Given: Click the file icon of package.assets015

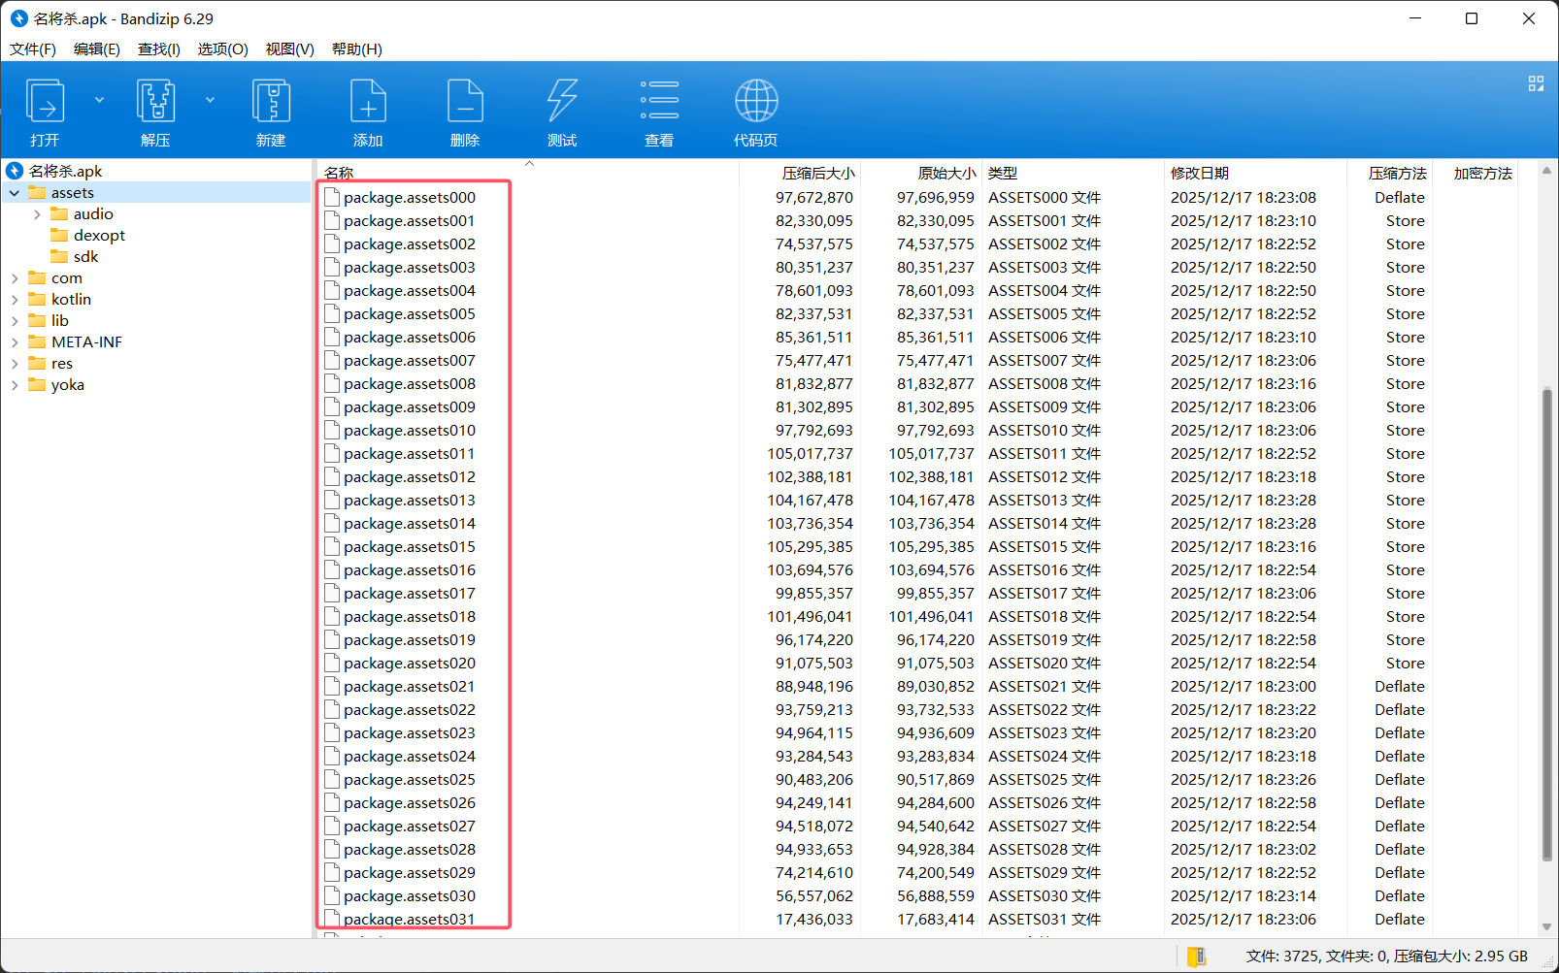Looking at the screenshot, I should 332,546.
